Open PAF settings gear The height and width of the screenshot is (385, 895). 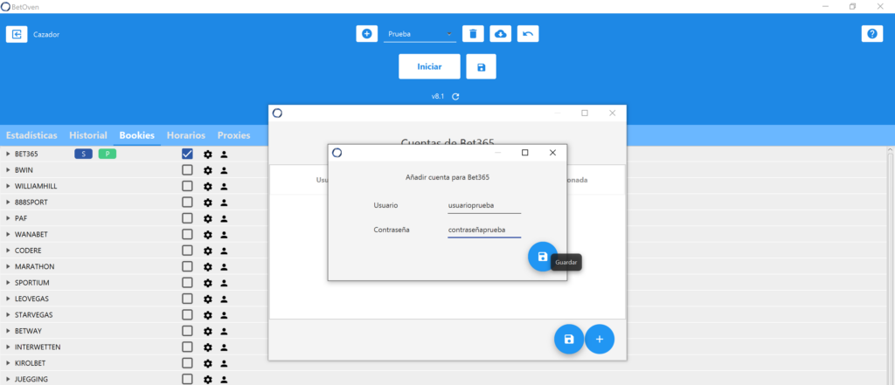tap(208, 218)
